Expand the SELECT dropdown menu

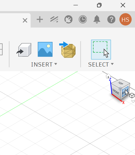click(101, 64)
